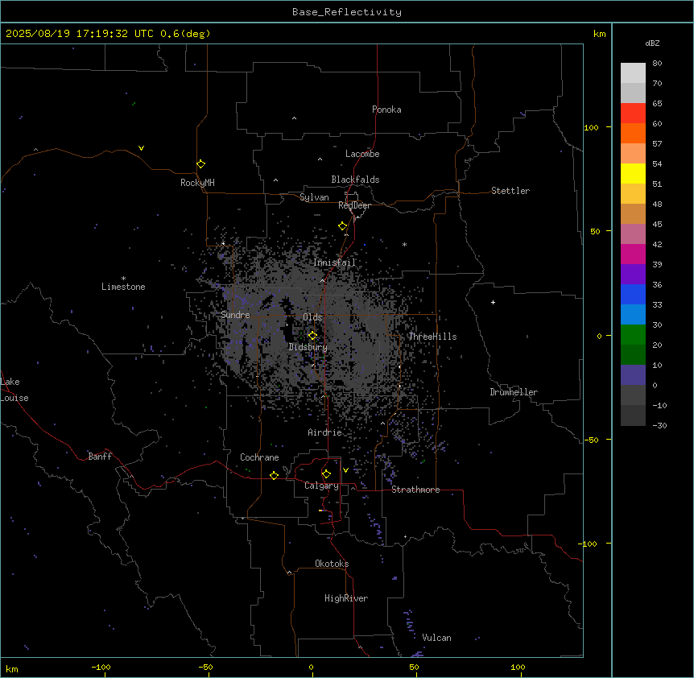Screen dimensions: 694x678
Task: Click the red swatch in the dBZ legend
Action: pos(633,113)
